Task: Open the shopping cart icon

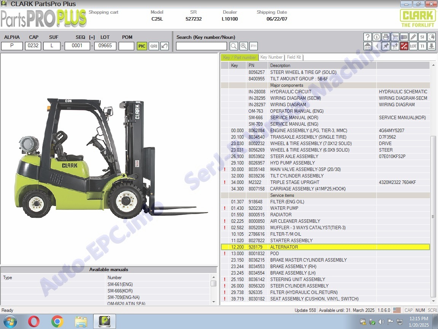Action: (395, 37)
